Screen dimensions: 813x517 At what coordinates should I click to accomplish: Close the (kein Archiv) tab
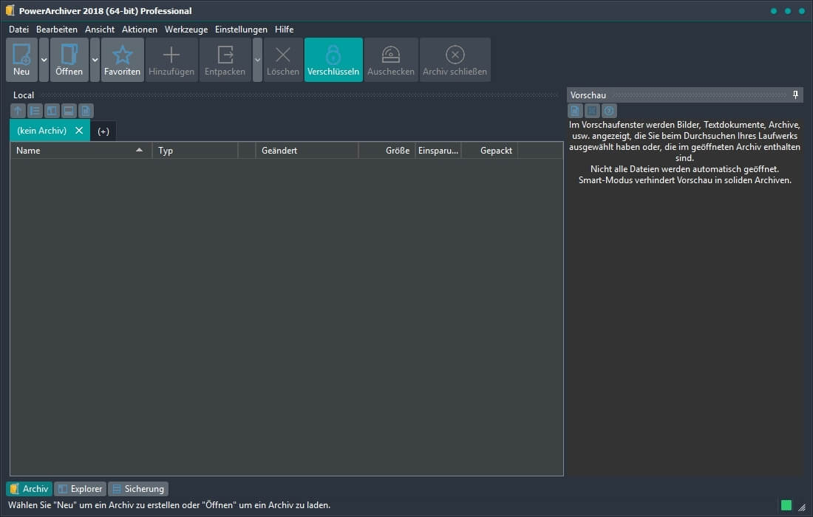coord(79,131)
